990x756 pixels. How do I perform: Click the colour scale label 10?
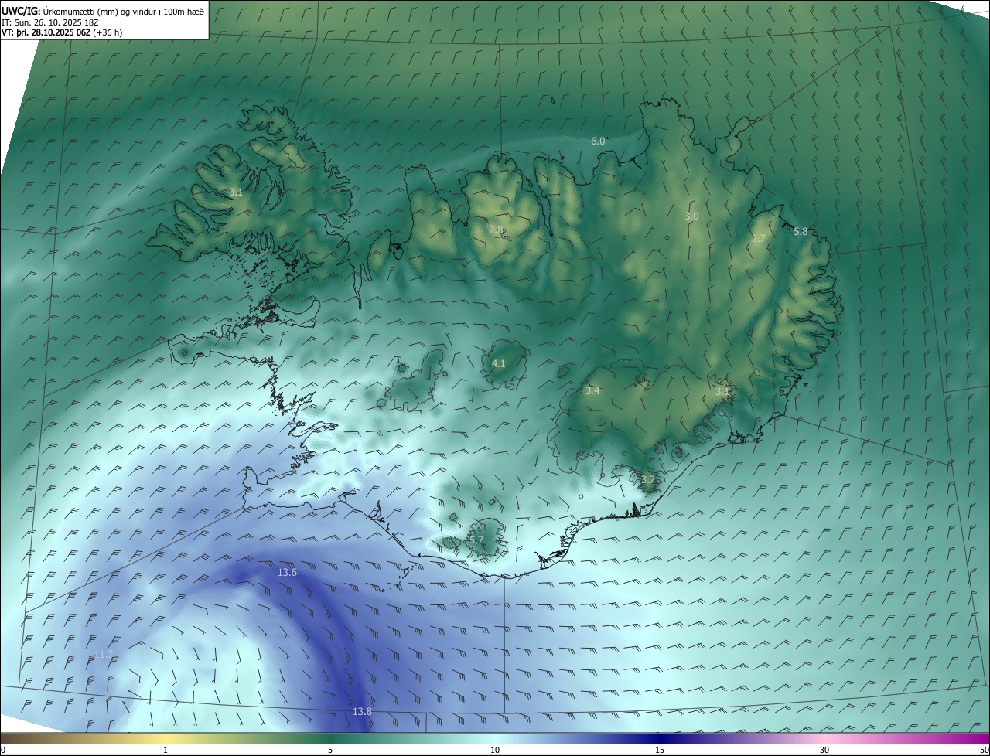click(x=495, y=750)
